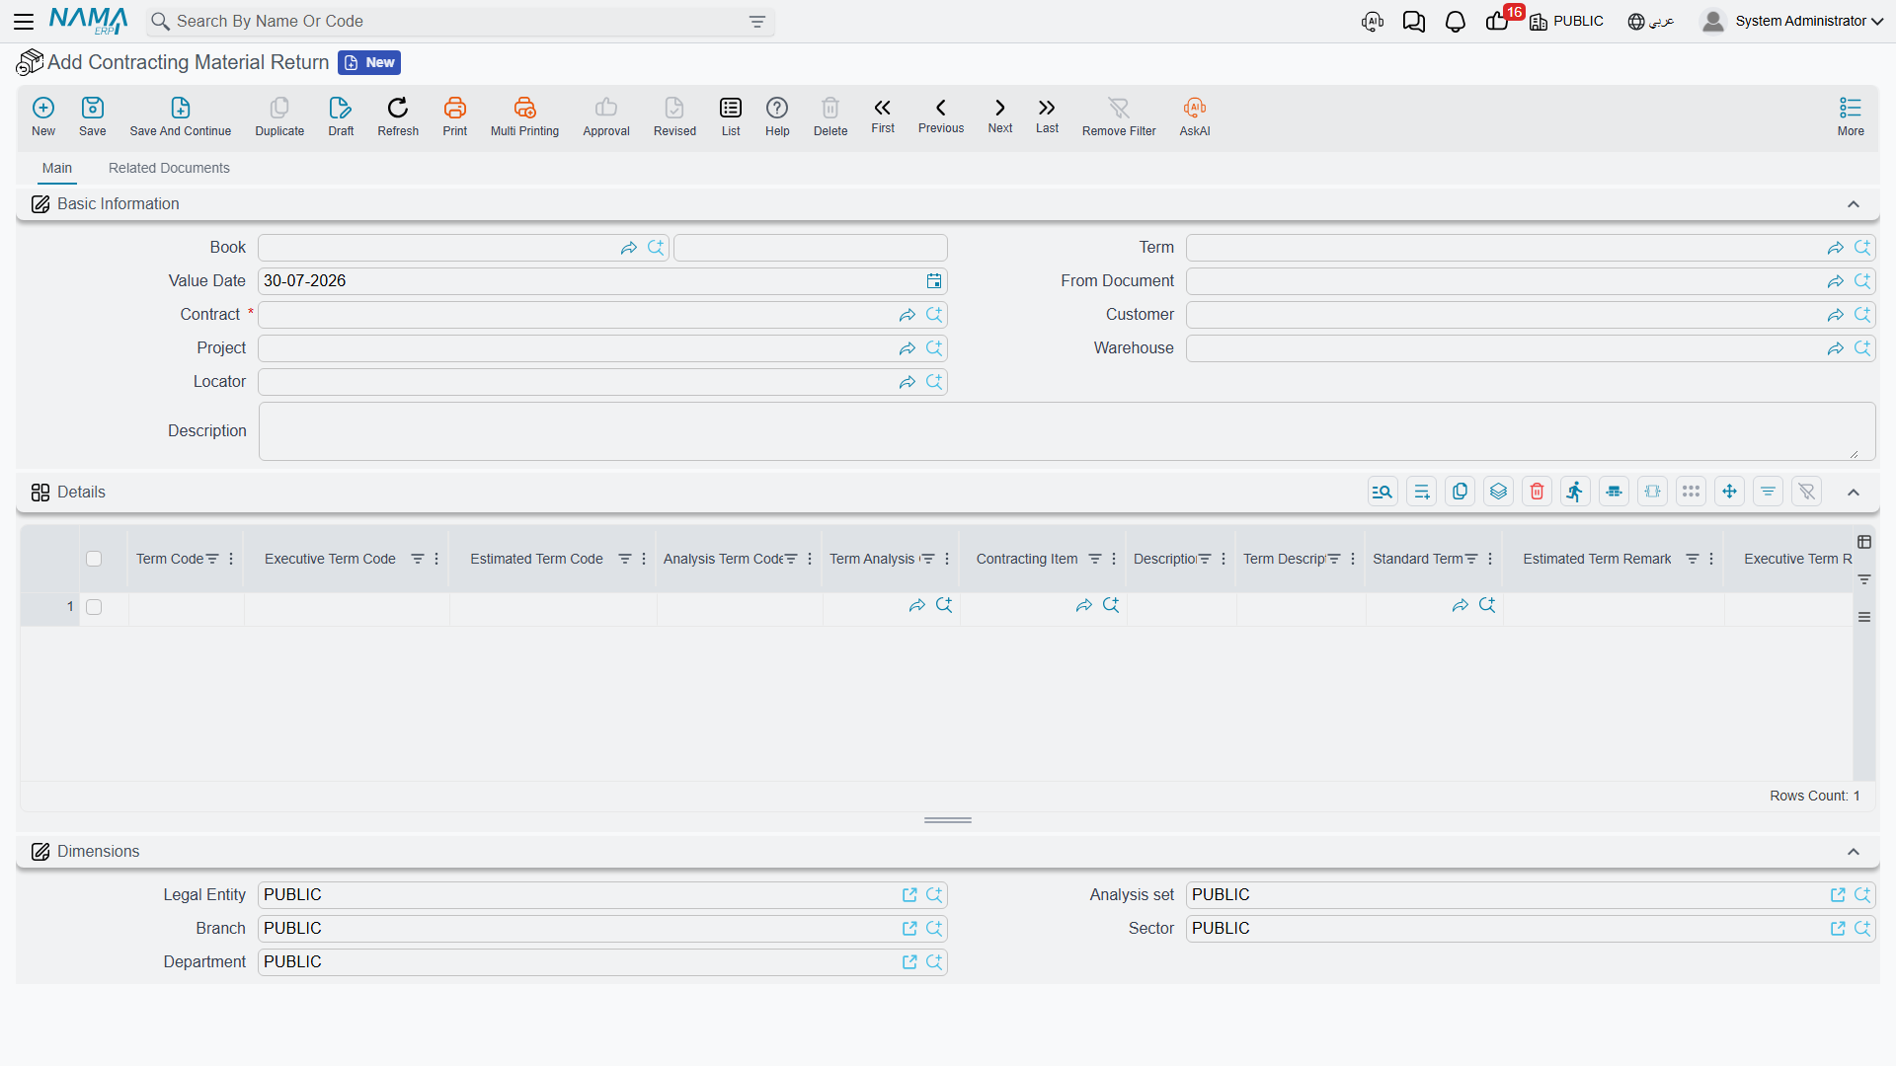
Task: Open the chat messages icon
Action: tap(1413, 22)
